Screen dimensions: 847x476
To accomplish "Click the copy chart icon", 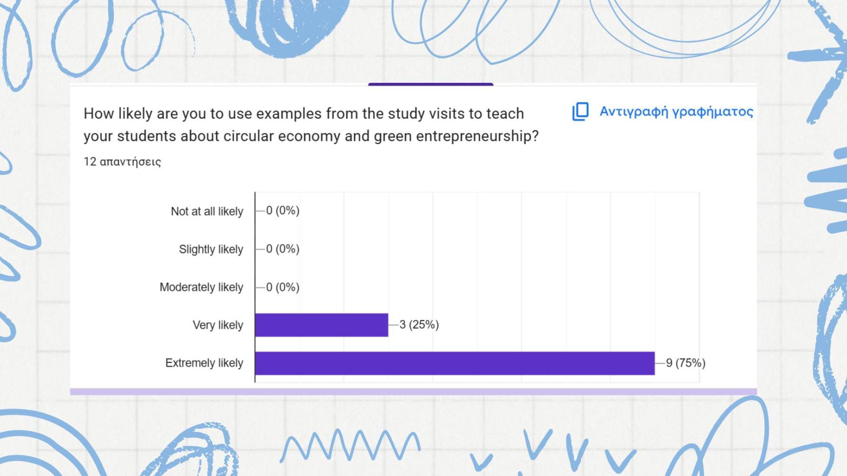I will tap(580, 112).
